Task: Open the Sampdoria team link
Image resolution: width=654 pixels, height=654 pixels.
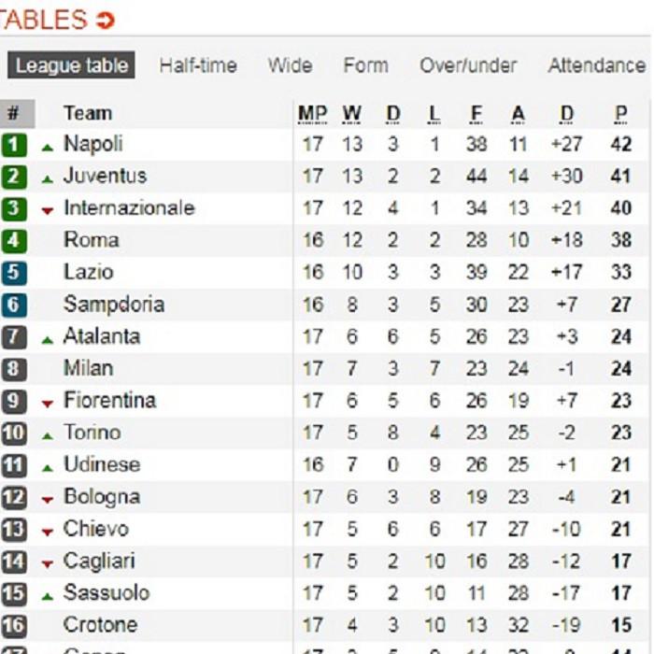Action: [x=113, y=304]
